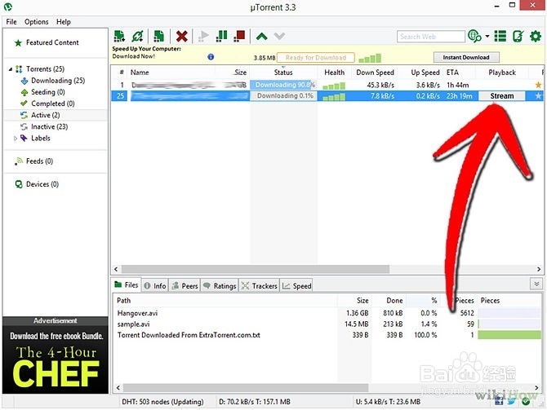Image resolution: width=547 pixels, height=410 pixels.
Task: Open the Options menu
Action: (x=36, y=21)
